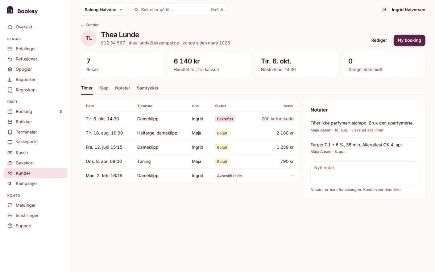Open the Salong Halvdan location dropdown
435x272 pixels.
click(104, 10)
